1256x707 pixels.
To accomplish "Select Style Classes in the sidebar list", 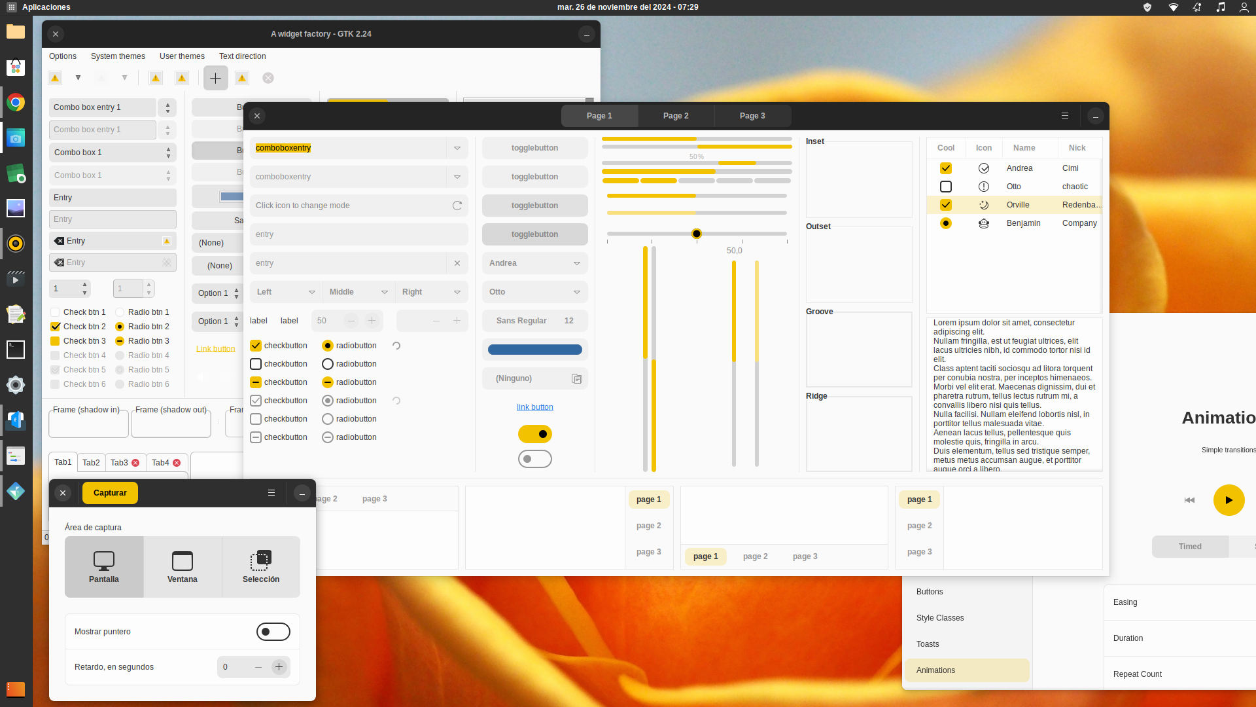I will coord(967,618).
